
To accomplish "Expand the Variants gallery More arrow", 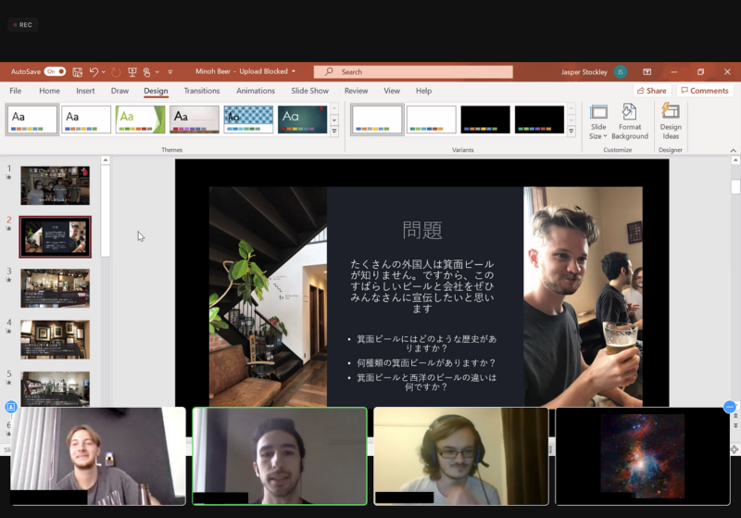I will click(571, 131).
